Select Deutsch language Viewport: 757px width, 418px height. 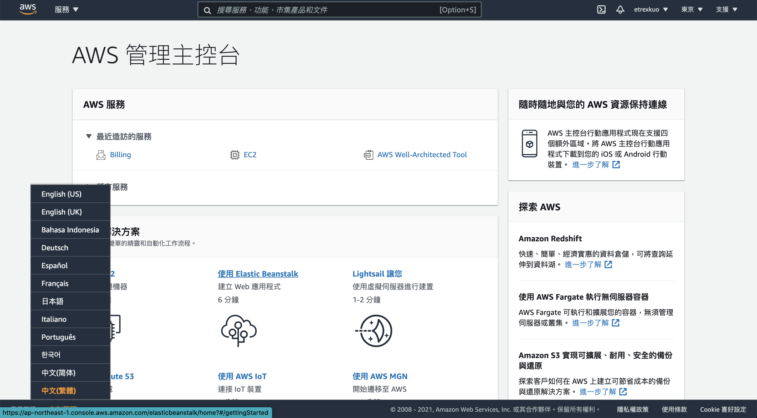point(70,248)
